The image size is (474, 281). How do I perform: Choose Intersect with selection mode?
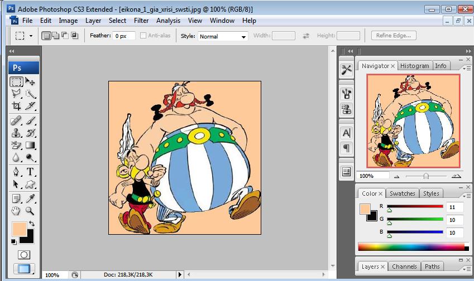point(74,36)
